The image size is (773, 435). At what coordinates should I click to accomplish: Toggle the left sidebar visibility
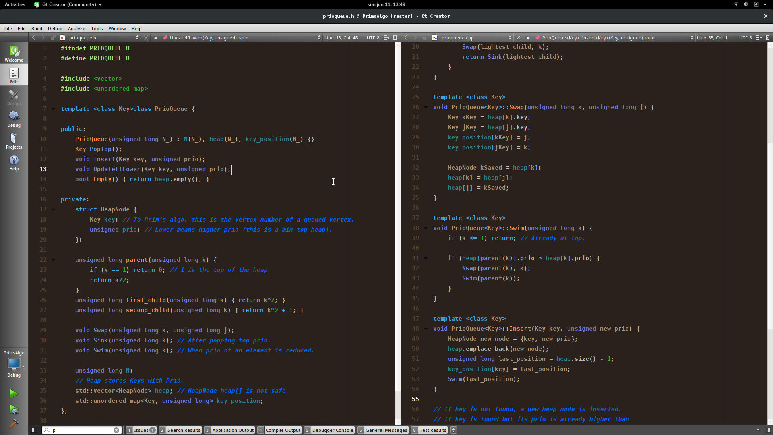34,430
